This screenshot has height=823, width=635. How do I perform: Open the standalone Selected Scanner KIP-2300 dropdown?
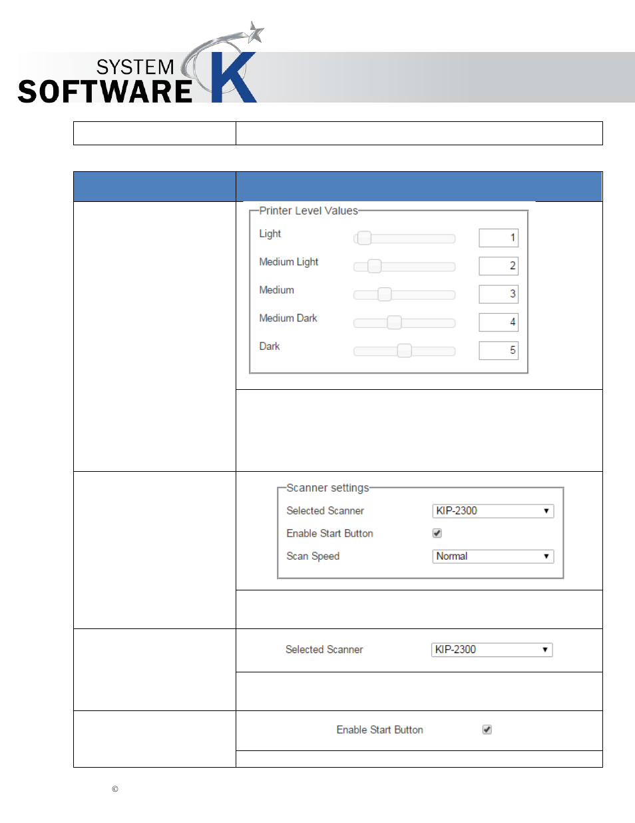[x=492, y=650]
